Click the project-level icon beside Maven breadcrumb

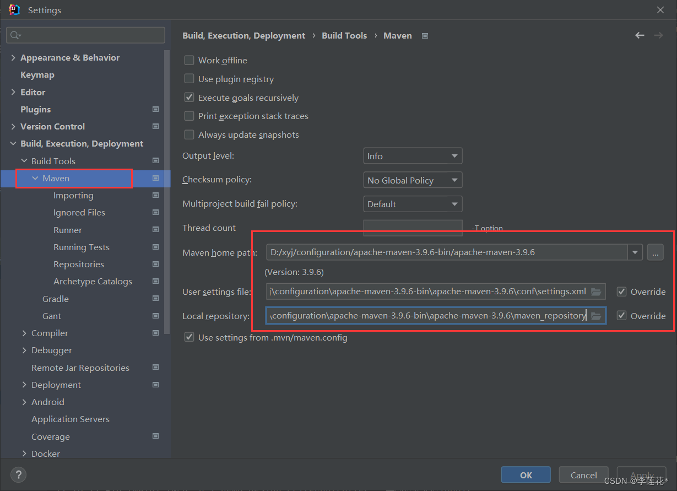[x=425, y=36]
